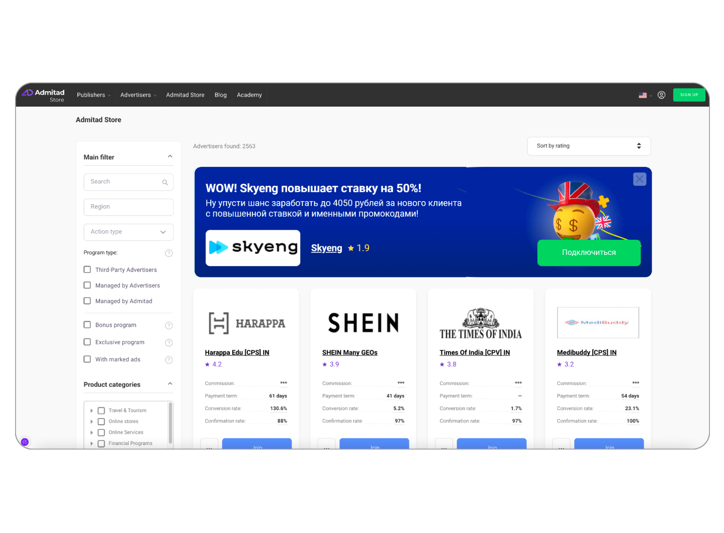Close the Skyeng promo banner
Viewport: 724px width, 533px height.
tap(640, 179)
